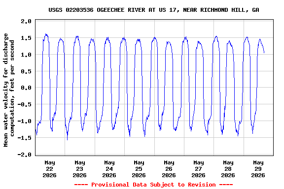This screenshot has width=284, height=189.
Task: Select the 0.0 y-axis tick label
Action: click(26, 88)
